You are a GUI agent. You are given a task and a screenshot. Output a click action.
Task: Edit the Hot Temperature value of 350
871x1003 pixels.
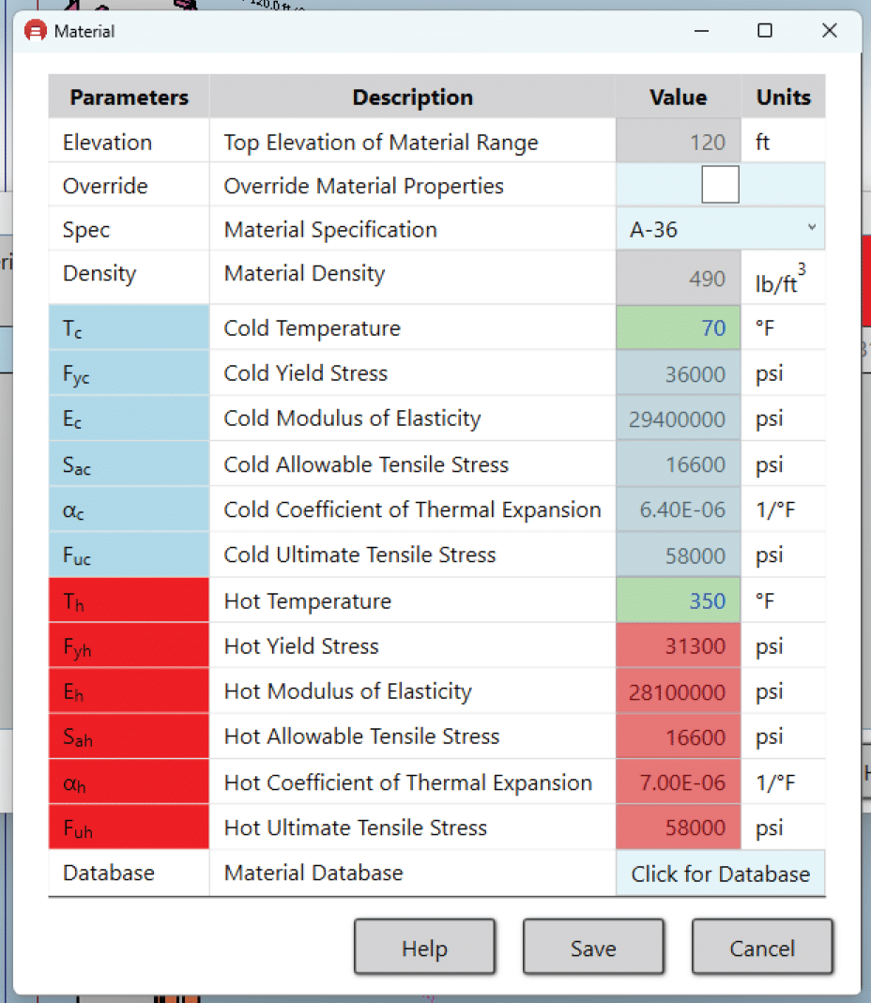pyautogui.click(x=676, y=600)
